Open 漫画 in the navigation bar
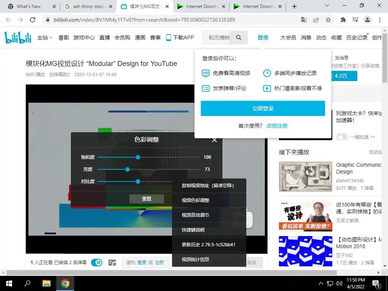Image resolution: width=388 pixels, height=291 pixels. (140, 38)
